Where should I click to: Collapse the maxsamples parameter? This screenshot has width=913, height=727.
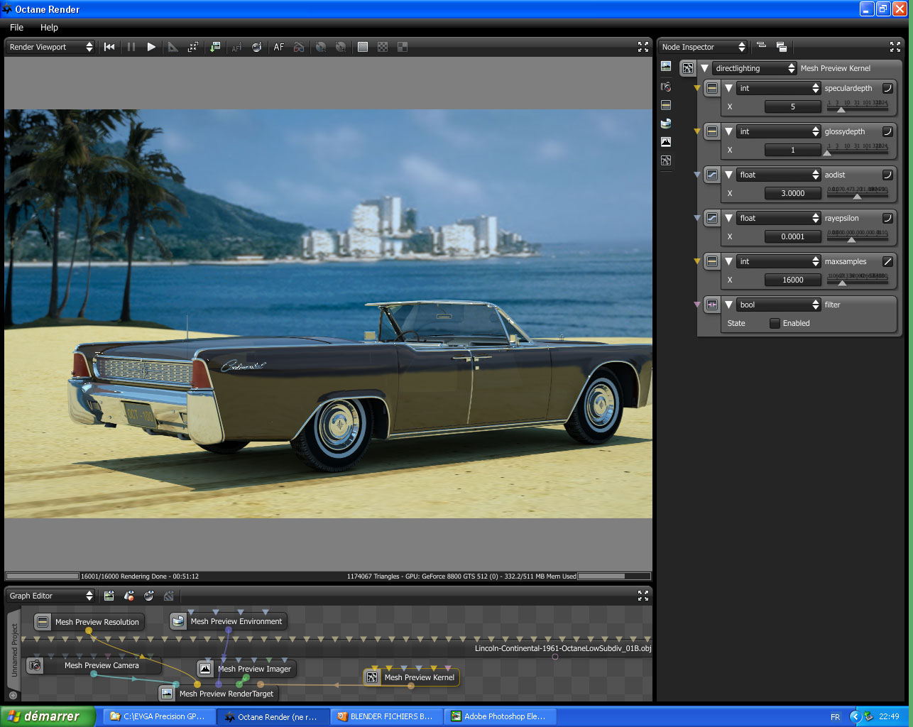pyautogui.click(x=728, y=261)
